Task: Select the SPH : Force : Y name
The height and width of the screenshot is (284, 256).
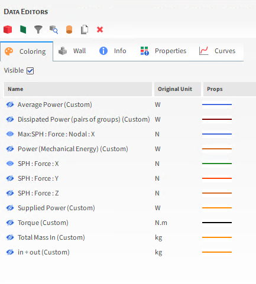Action: click(38, 178)
